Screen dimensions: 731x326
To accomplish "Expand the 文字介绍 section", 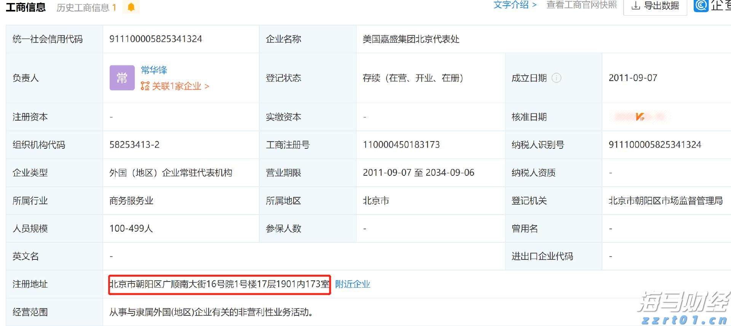I will [x=515, y=5].
